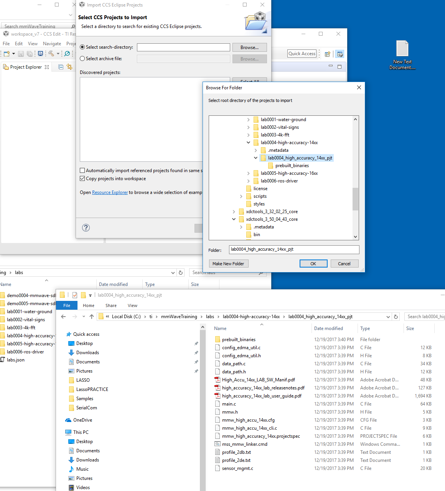Sort by Date modified column in lab0004 Explorer
Screen dimensions: 445x491
click(328, 328)
